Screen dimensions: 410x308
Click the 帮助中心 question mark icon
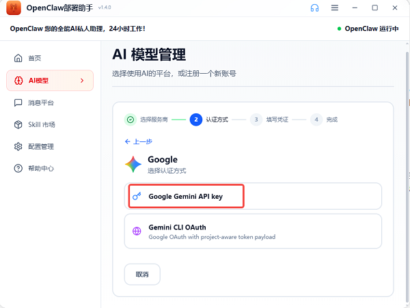pyautogui.click(x=18, y=169)
